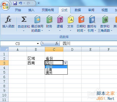Viewport: 117px width, 102px height.
Task: Click the formula bar containing 四川
Action: (88, 44)
